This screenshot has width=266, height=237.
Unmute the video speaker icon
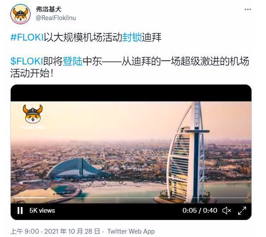tap(227, 211)
